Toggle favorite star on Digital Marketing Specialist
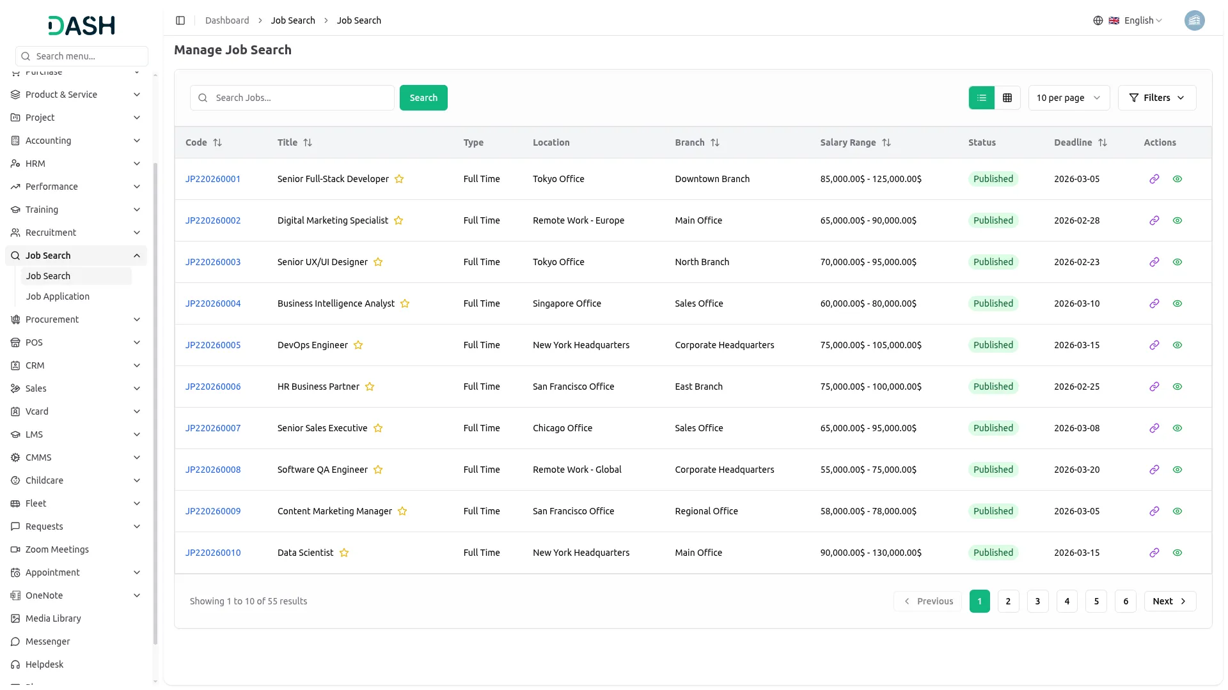1228x690 pixels. tap(398, 220)
